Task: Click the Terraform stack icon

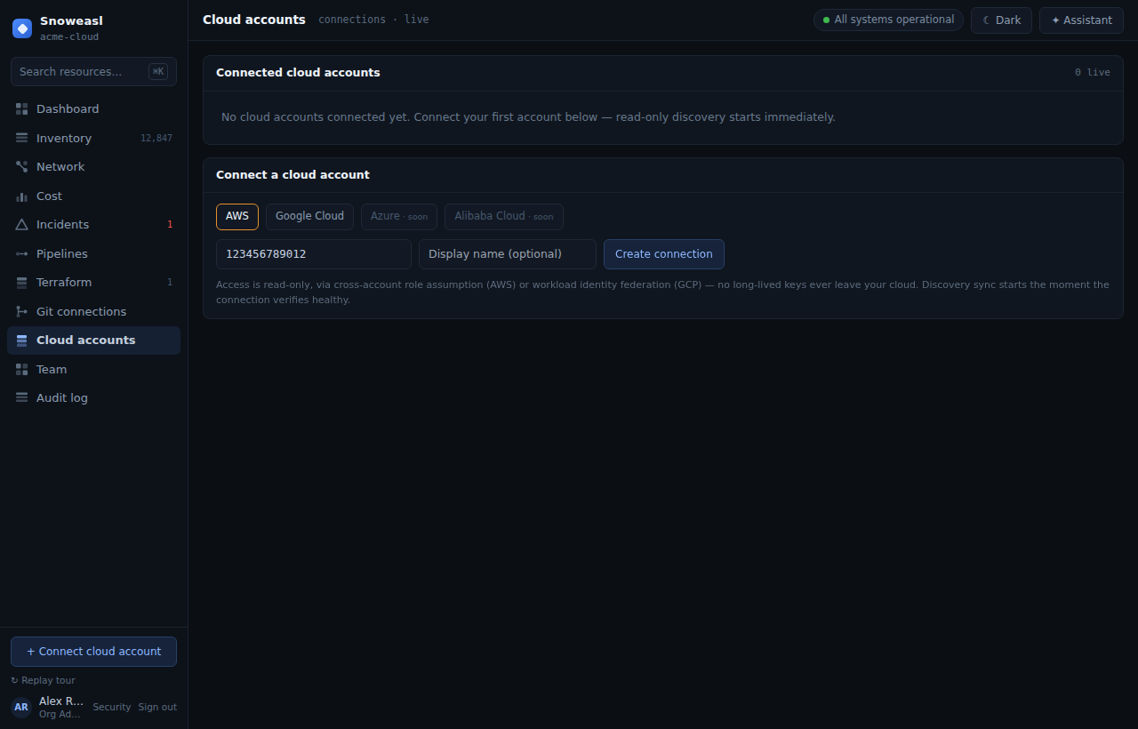Action: pyautogui.click(x=22, y=282)
